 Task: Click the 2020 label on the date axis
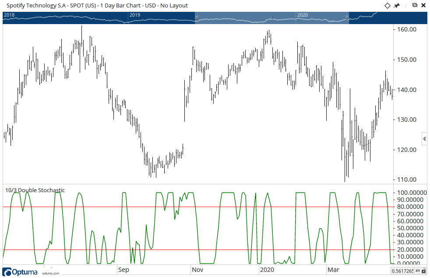click(x=267, y=270)
